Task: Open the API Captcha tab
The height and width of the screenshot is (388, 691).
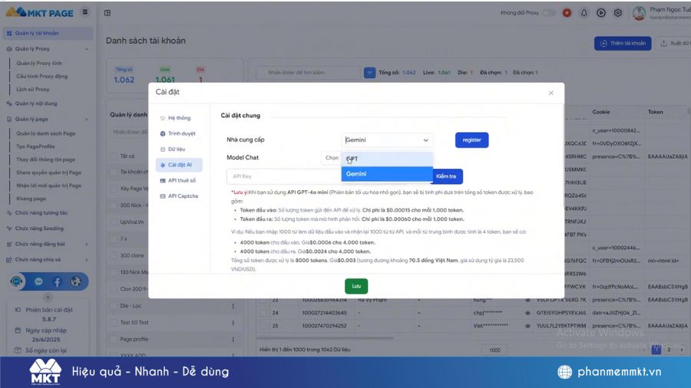Action: pyautogui.click(x=179, y=196)
